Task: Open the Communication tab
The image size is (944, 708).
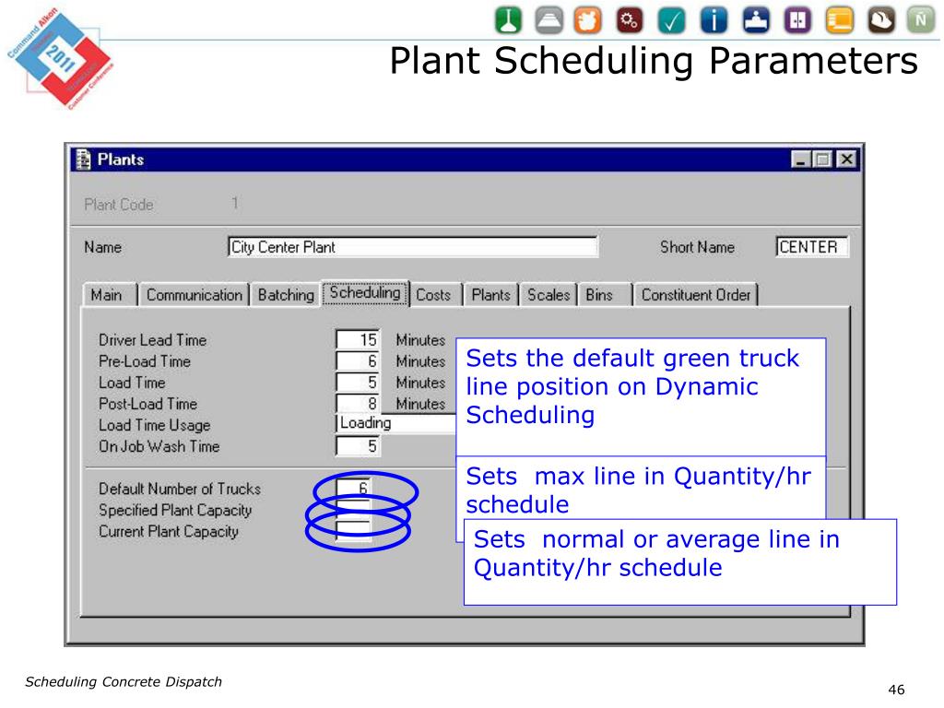Action: [x=194, y=295]
